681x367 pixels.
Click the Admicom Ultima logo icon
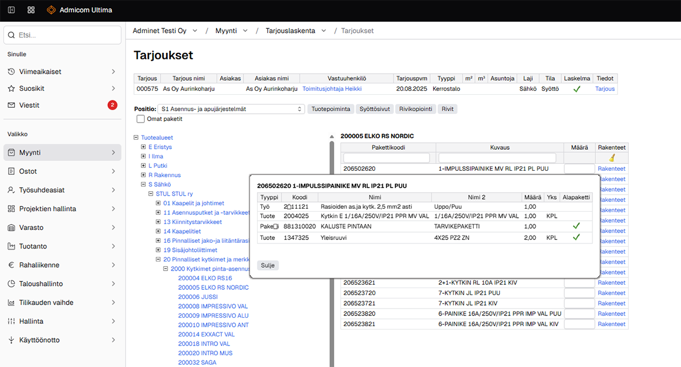pyautogui.click(x=51, y=10)
